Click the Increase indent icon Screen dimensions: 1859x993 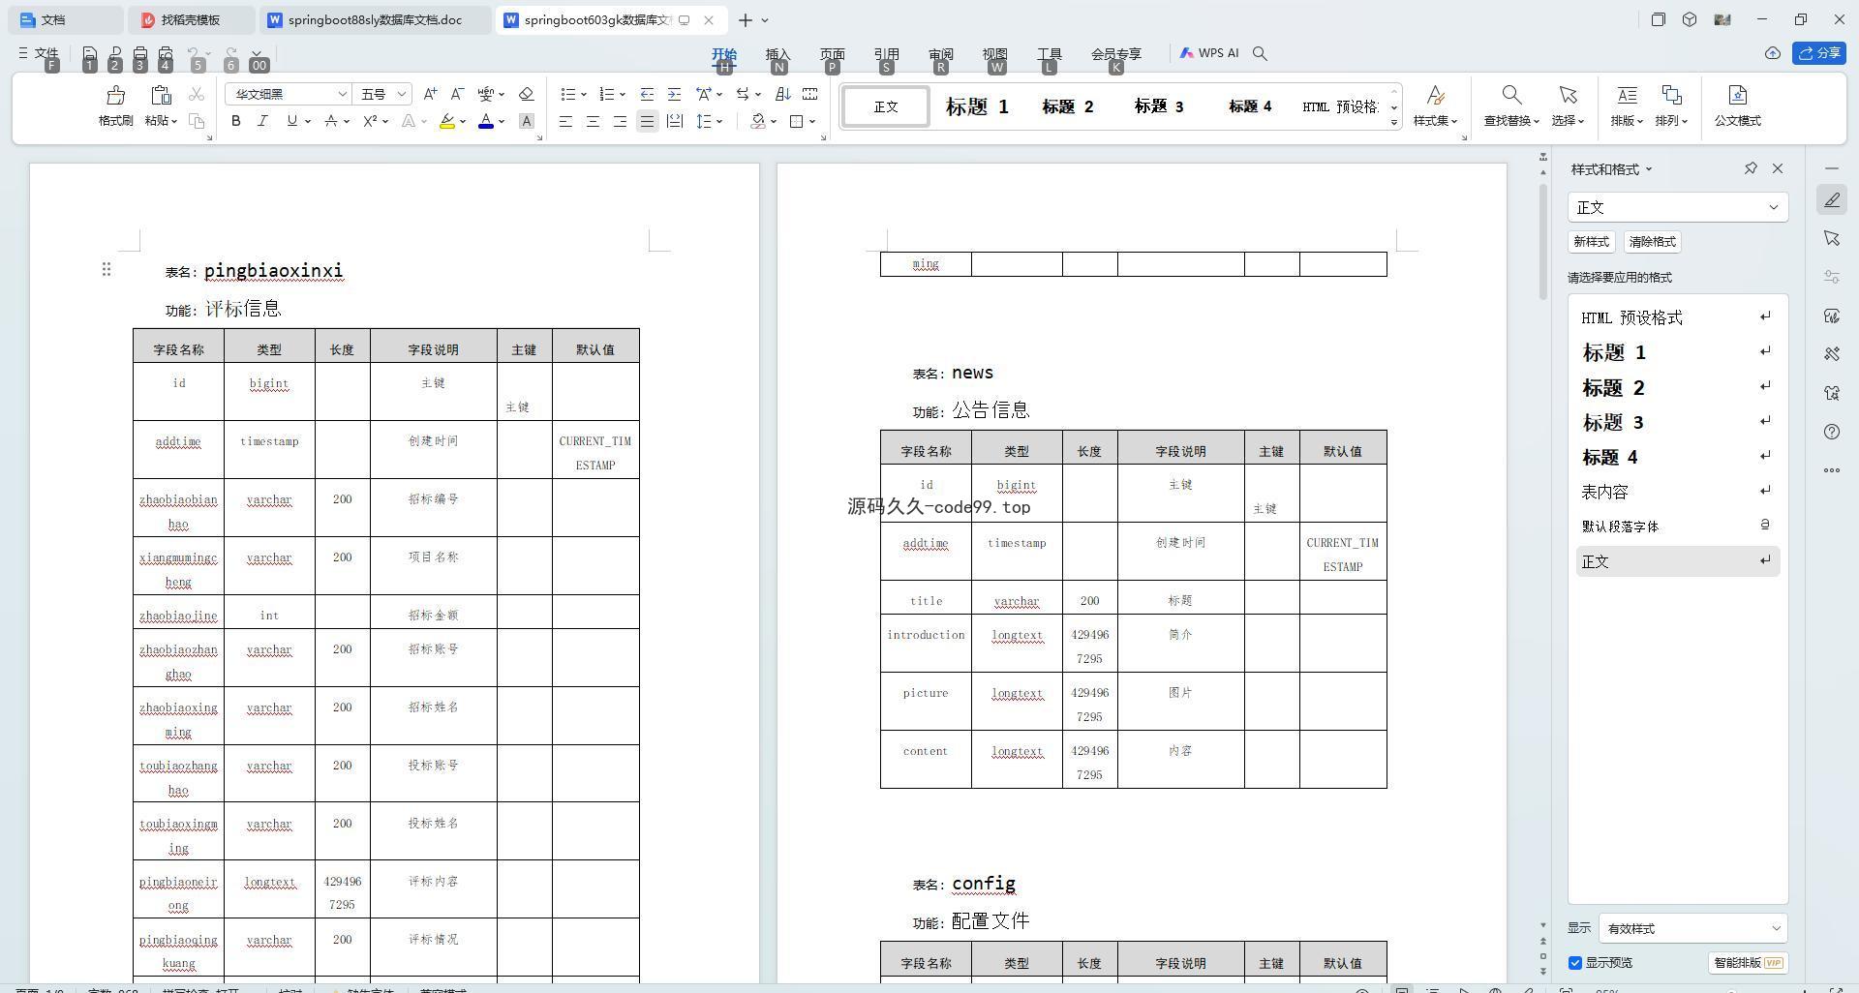pyautogui.click(x=674, y=94)
